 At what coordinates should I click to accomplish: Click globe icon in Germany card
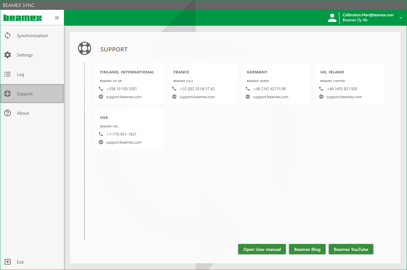[x=248, y=97]
